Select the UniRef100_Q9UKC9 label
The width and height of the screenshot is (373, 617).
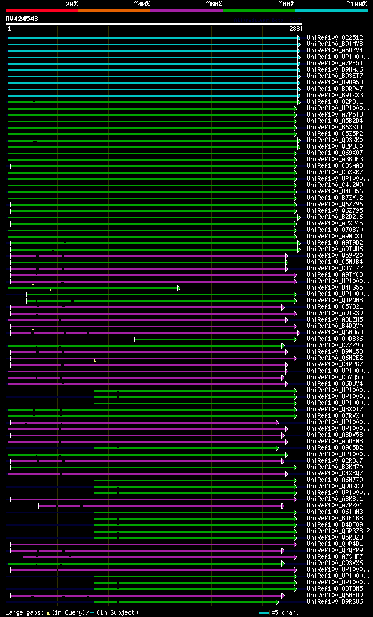click(335, 486)
